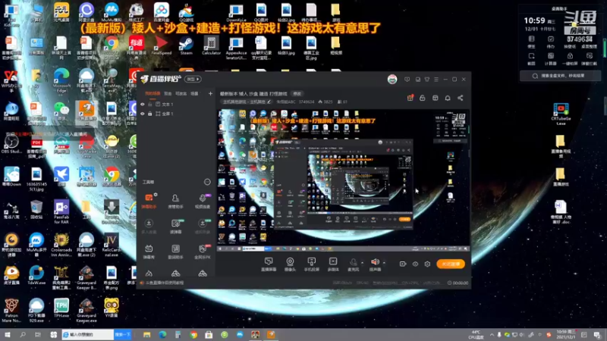The width and height of the screenshot is (607, 341).
Task: Click the bell notification icon
Action: coord(448,99)
